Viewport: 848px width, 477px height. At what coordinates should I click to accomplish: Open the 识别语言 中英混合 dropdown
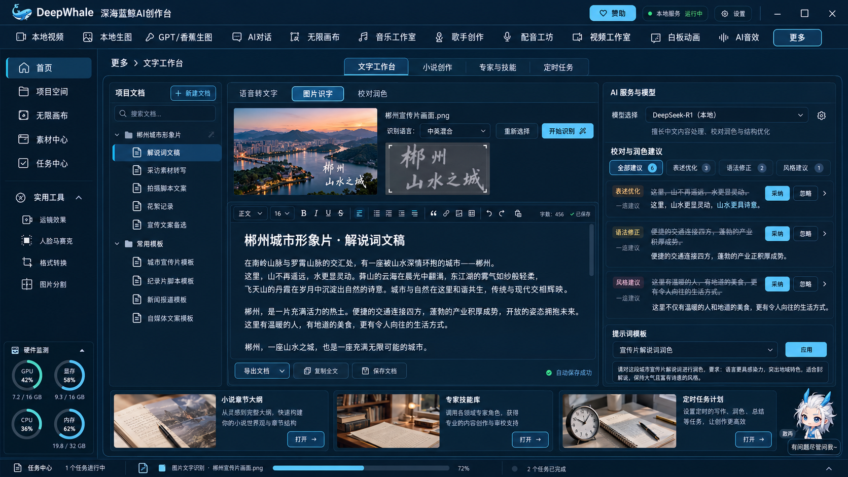pos(455,131)
